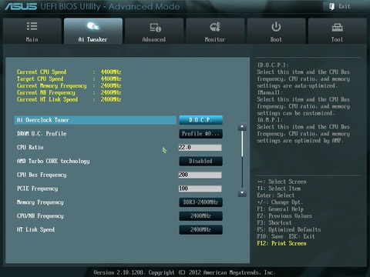Toggle AMD Turbo CORE Disabled option
The height and width of the screenshot is (277, 370).
point(200,161)
